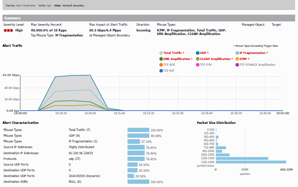This screenshot has width=298, height=187.
Task: Click the orange ICMP legend circle
Action: pos(237,59)
